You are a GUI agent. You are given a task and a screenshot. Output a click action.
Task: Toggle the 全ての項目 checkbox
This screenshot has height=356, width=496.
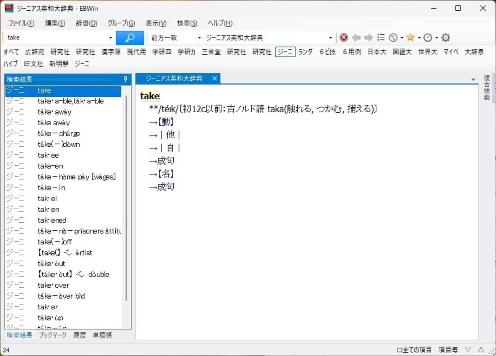point(414,350)
